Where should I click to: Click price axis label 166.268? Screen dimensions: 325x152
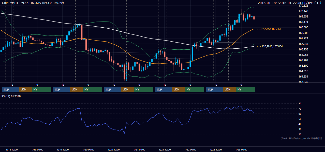coord(303,55)
